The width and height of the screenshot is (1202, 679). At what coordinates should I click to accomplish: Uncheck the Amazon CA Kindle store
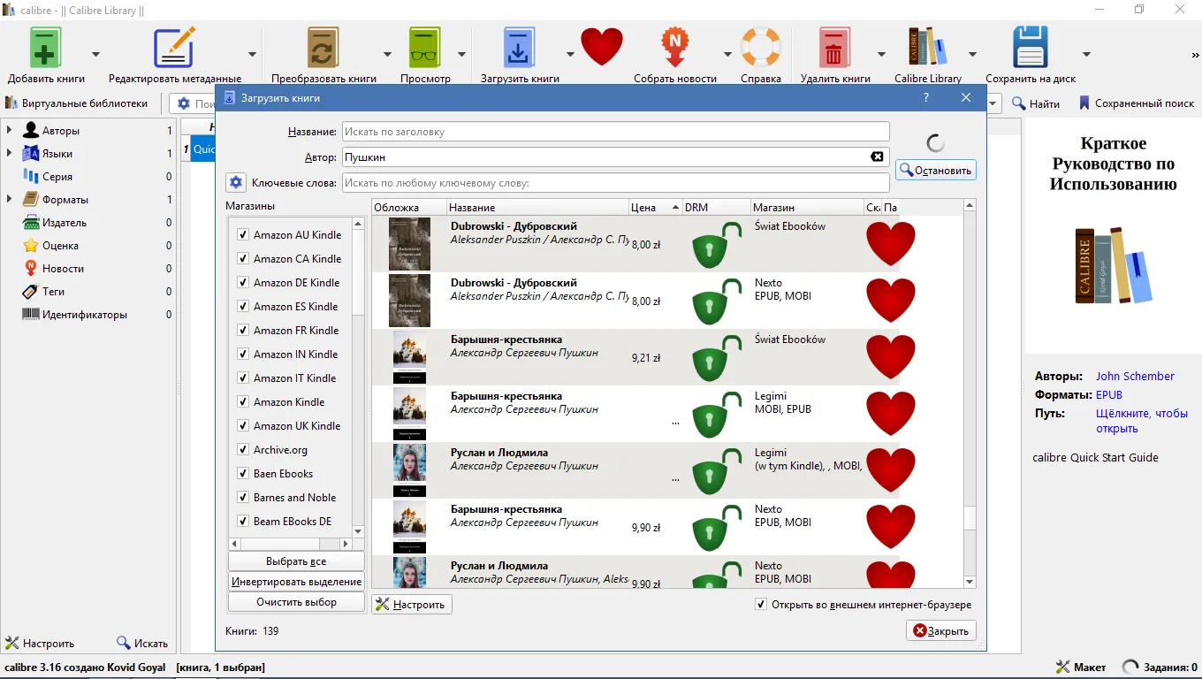[243, 259]
